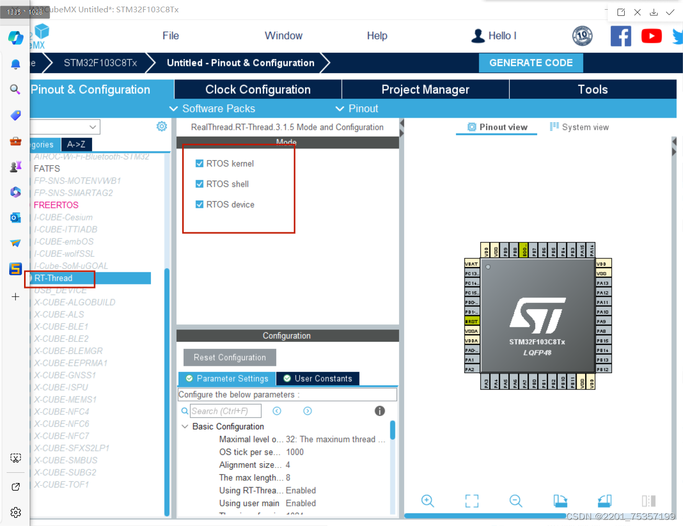Click the OS tick value 1000
The height and width of the screenshot is (526, 683).
(x=295, y=452)
